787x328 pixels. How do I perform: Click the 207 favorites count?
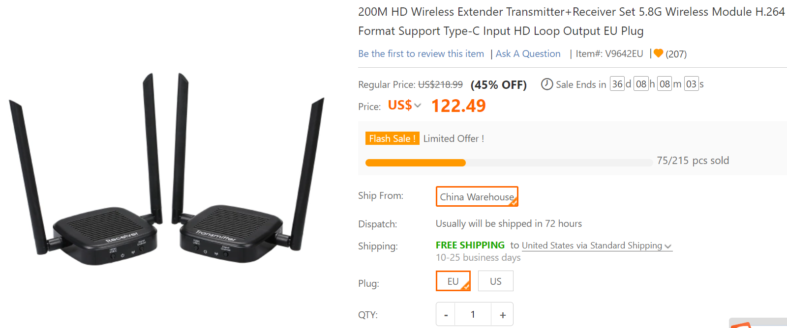(676, 54)
